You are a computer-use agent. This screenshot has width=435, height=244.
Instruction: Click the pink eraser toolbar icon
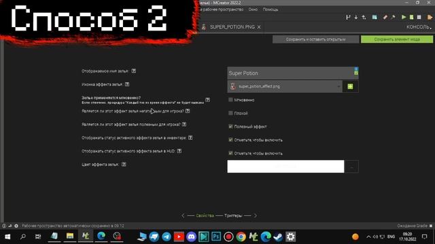385,17
